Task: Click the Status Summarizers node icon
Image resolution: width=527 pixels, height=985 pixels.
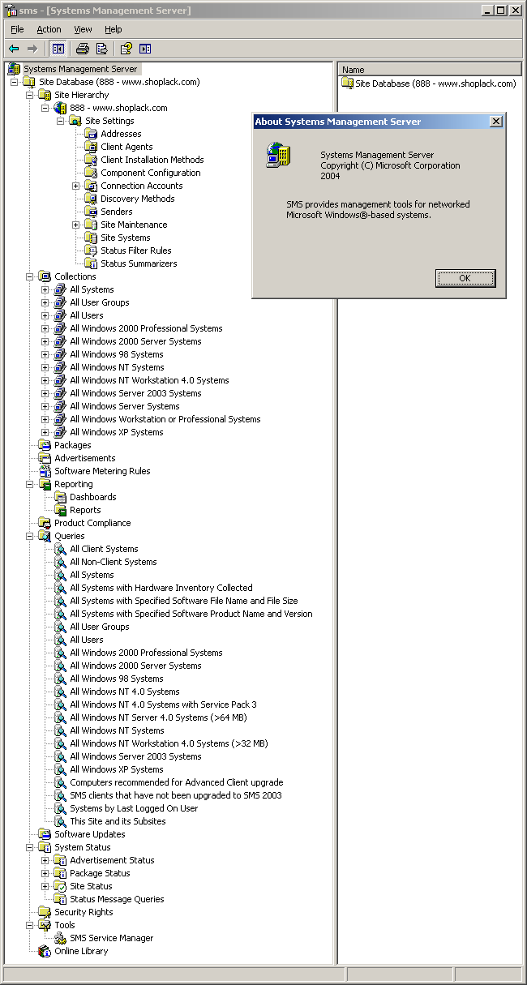Action: (x=91, y=263)
